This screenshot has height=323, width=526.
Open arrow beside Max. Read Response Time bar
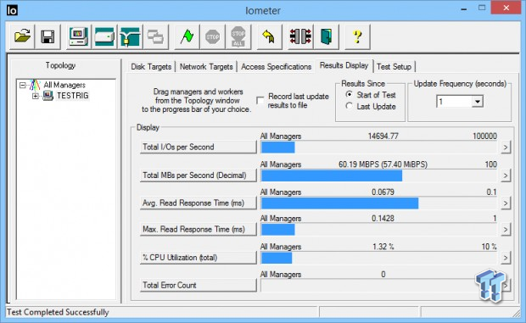[506, 230]
